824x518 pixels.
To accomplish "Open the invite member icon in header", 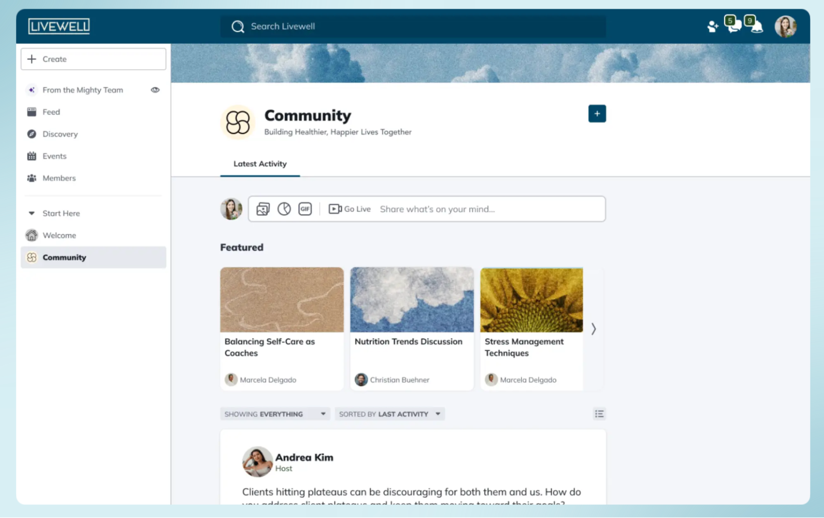I will pyautogui.click(x=712, y=27).
